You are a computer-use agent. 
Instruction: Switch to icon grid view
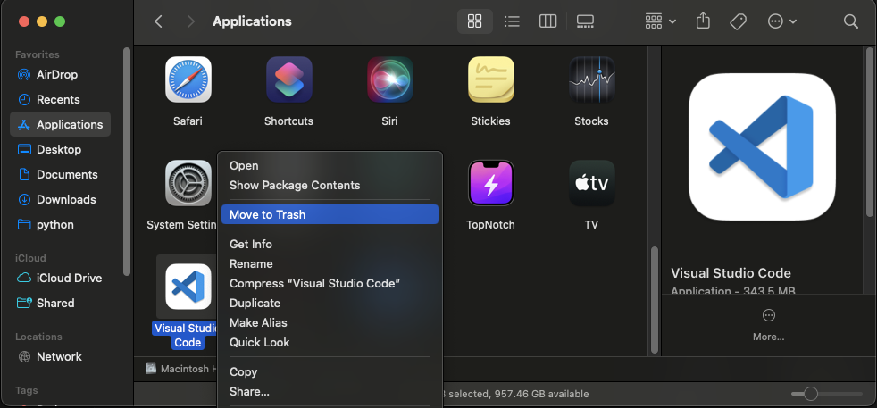(x=474, y=21)
